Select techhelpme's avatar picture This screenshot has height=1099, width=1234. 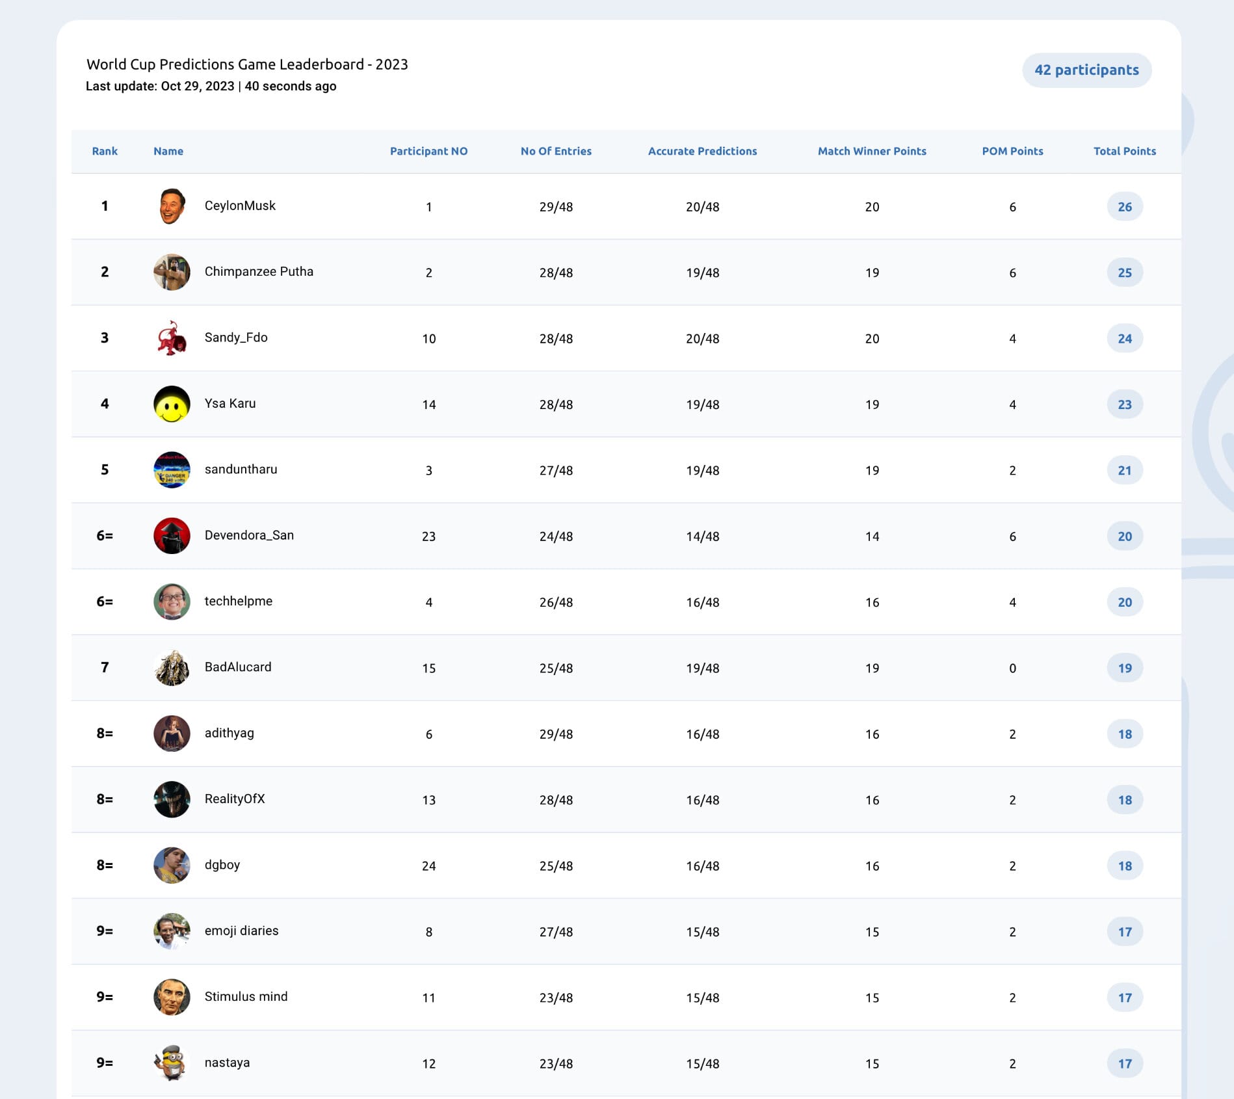point(172,602)
